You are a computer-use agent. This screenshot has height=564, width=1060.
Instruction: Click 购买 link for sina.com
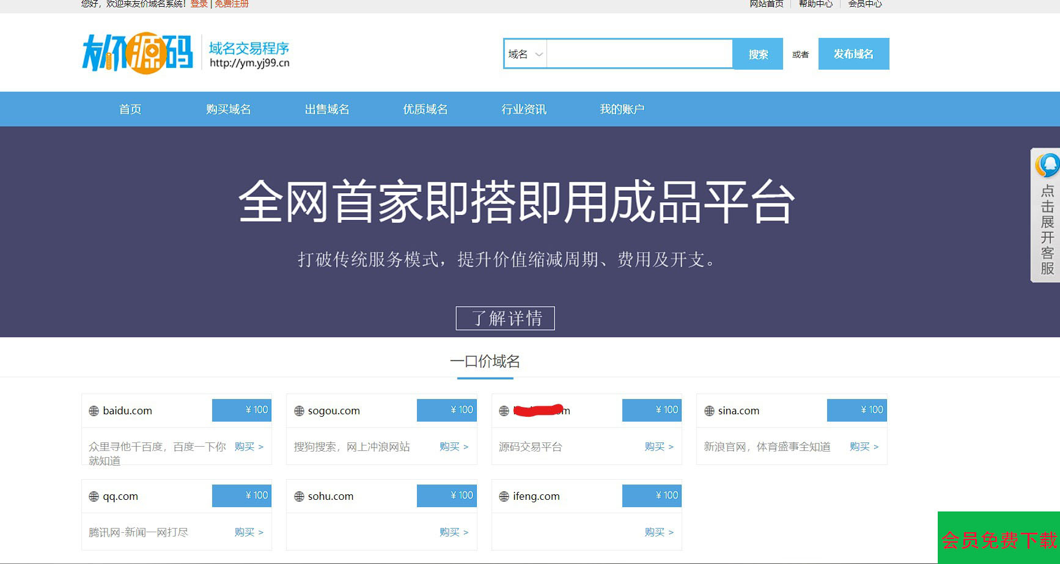coord(864,447)
